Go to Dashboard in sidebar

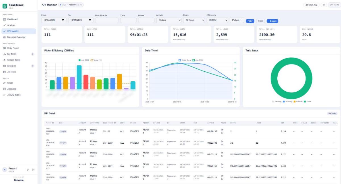point(19,19)
